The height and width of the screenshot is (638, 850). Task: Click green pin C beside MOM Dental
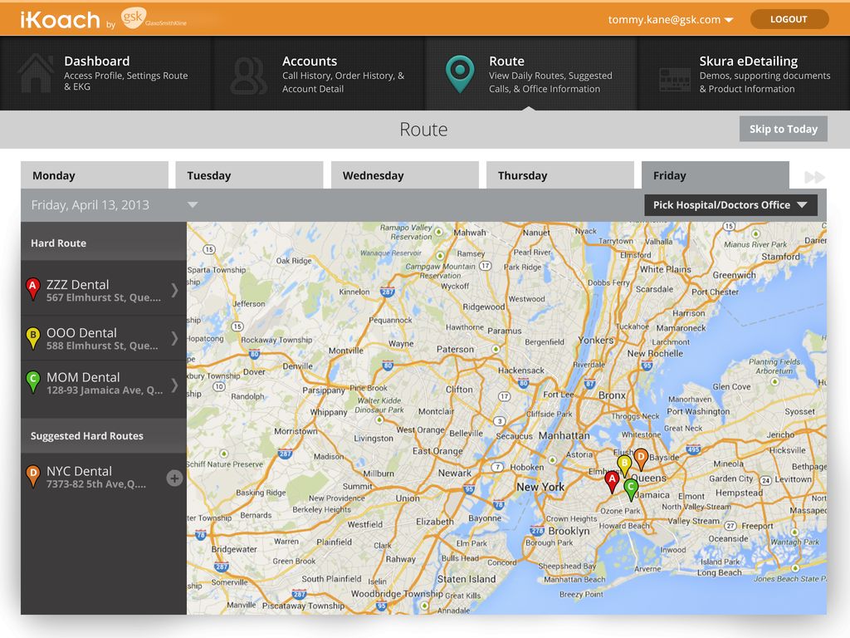tap(33, 381)
